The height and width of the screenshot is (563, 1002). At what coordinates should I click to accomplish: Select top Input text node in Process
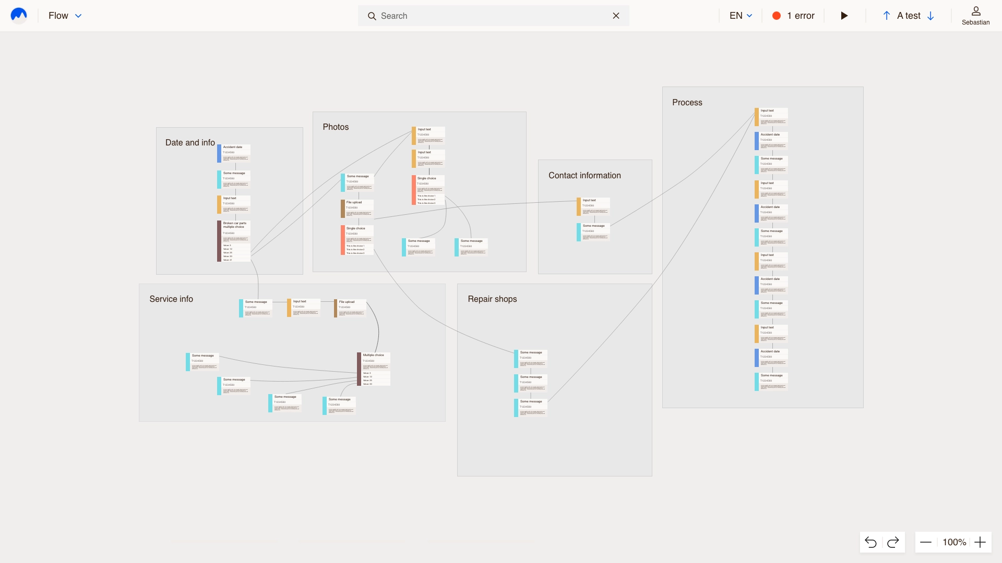[771, 117]
